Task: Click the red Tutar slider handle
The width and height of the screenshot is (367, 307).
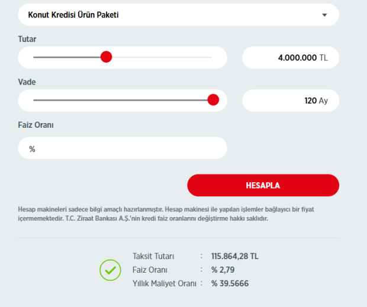Action: (106, 57)
